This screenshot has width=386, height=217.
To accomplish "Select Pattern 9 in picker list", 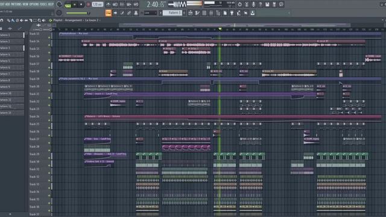I will [x=12, y=87].
